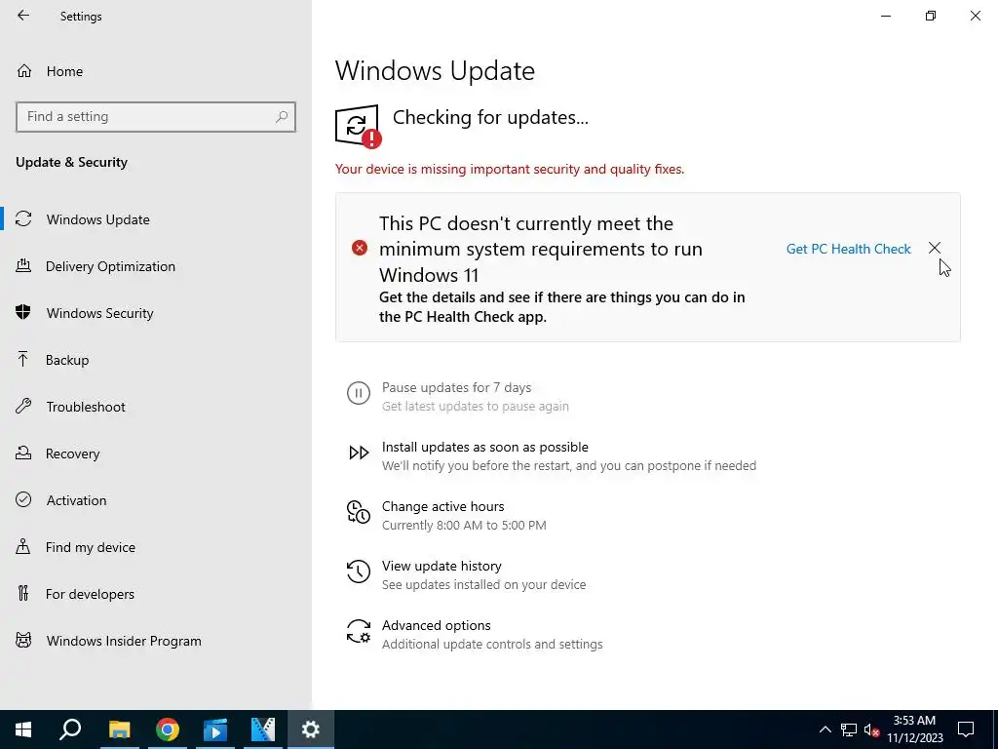Dismiss the Windows 11 requirements notice
Viewport: 998px width, 749px height.
point(935,248)
